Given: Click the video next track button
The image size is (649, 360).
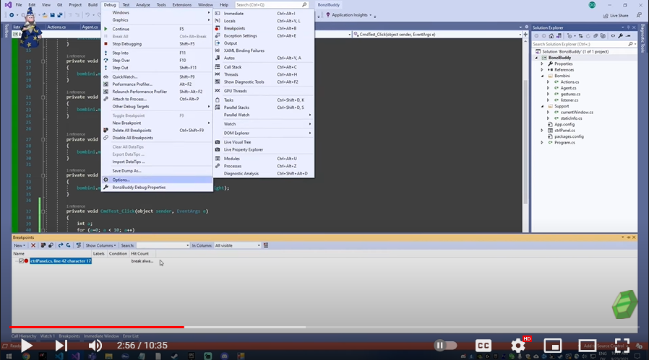Looking at the screenshot, I should (61, 346).
